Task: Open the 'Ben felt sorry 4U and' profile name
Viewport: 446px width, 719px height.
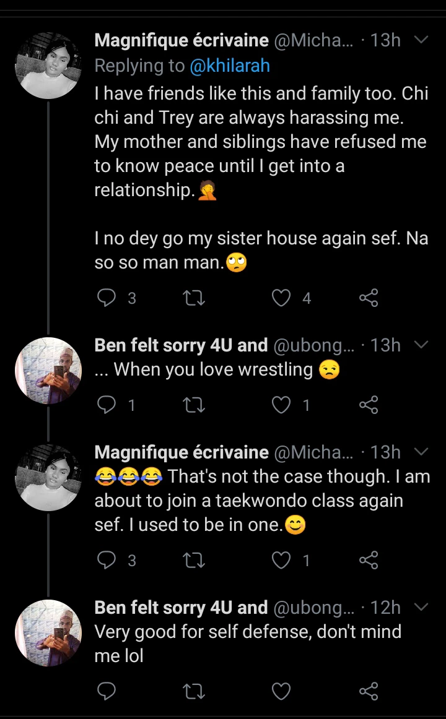Action: click(181, 345)
